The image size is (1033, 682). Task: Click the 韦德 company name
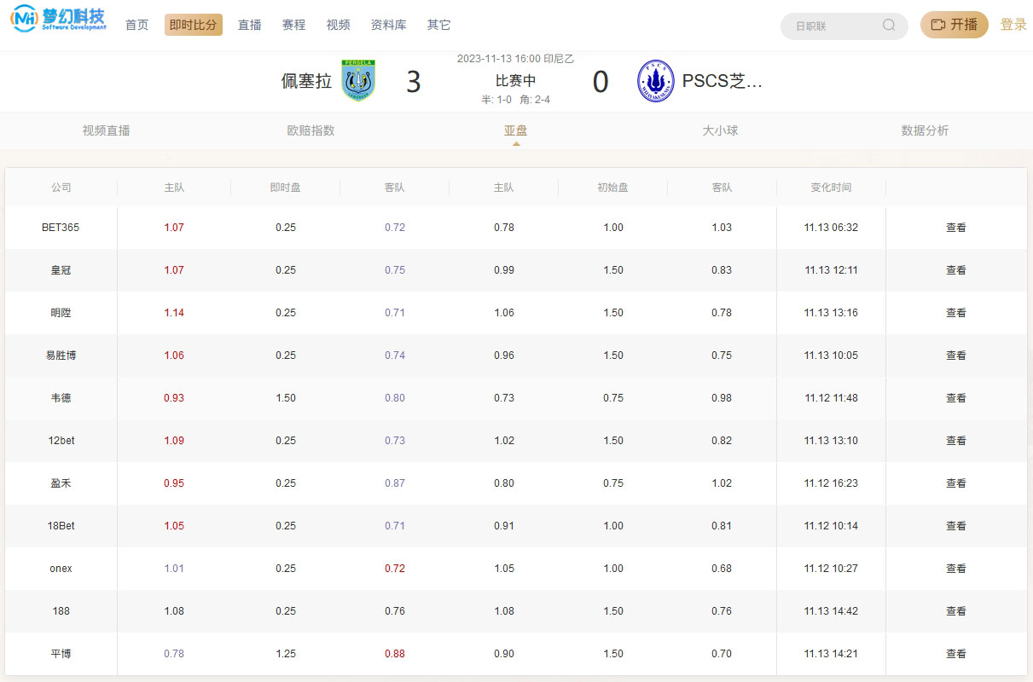point(61,398)
